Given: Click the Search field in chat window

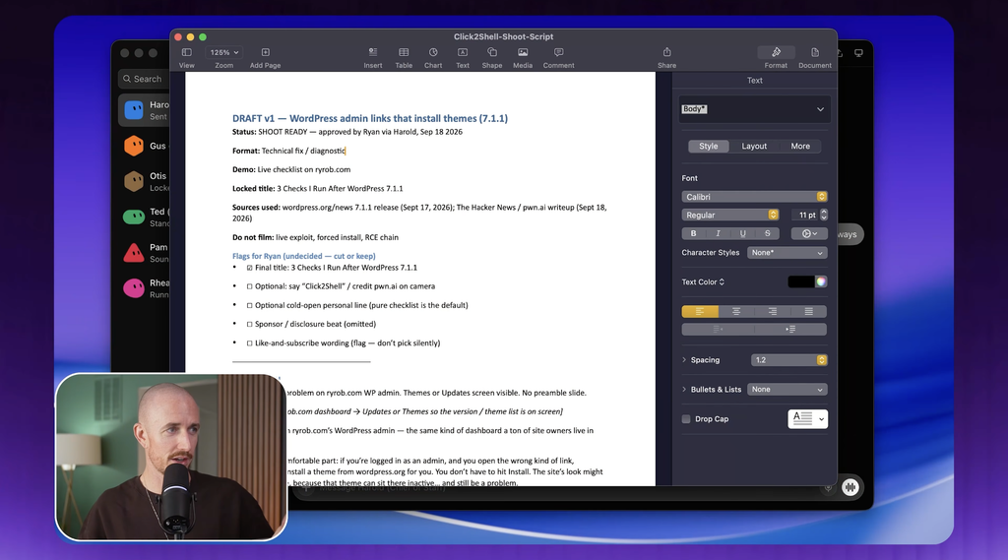Looking at the screenshot, I should tap(144, 79).
